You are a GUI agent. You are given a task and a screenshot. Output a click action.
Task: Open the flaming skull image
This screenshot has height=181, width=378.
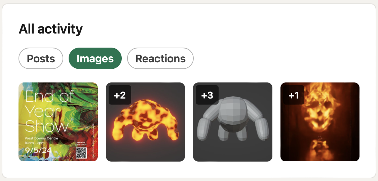[x=320, y=122]
